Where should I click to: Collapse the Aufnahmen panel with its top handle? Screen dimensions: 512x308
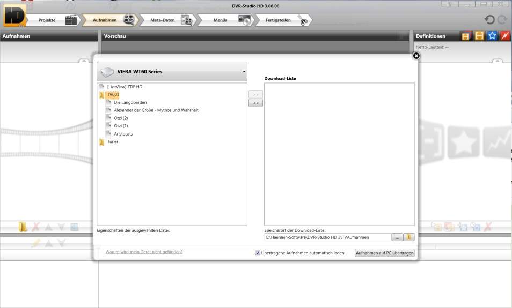tap(84, 61)
